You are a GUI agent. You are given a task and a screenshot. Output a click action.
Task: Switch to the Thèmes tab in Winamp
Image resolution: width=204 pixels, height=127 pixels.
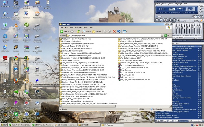click(181, 38)
